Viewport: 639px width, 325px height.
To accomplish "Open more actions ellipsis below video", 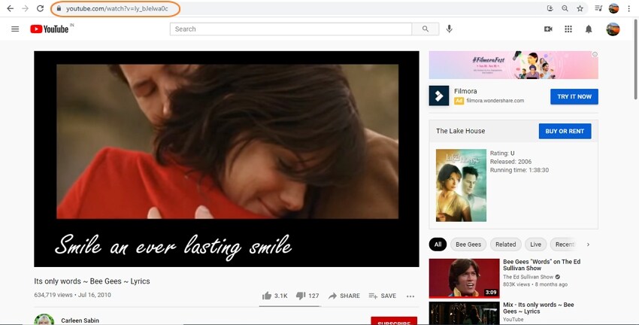I will [x=410, y=296].
